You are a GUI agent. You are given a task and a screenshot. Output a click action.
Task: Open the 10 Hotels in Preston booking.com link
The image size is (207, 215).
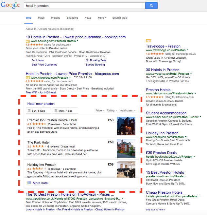click(76, 37)
